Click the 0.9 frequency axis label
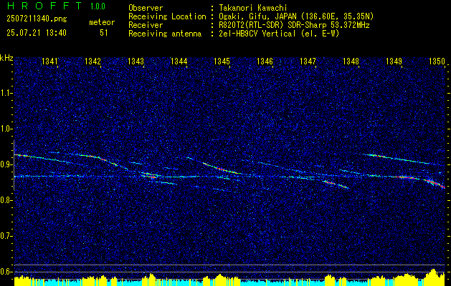The width and height of the screenshot is (451, 286). pos(6,164)
